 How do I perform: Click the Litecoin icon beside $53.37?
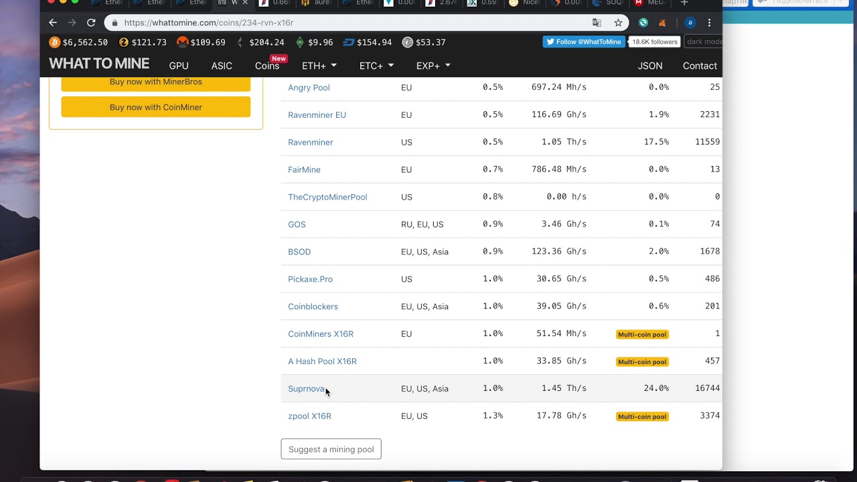(407, 42)
